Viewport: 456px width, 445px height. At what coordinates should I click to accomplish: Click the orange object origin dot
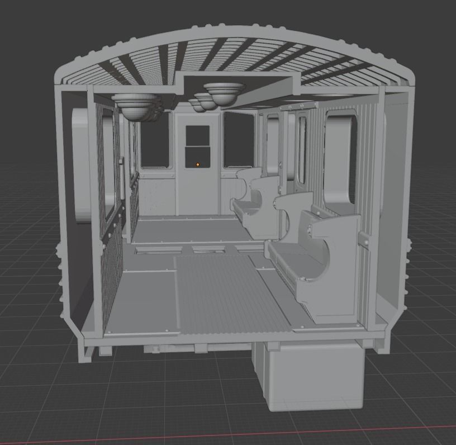(198, 164)
